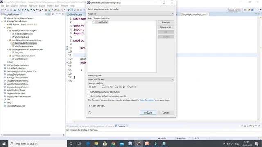This screenshot has width=262, height=147.
Task: Toggle the wallSocket field checkbox
Action: pyautogui.click(x=93, y=22)
